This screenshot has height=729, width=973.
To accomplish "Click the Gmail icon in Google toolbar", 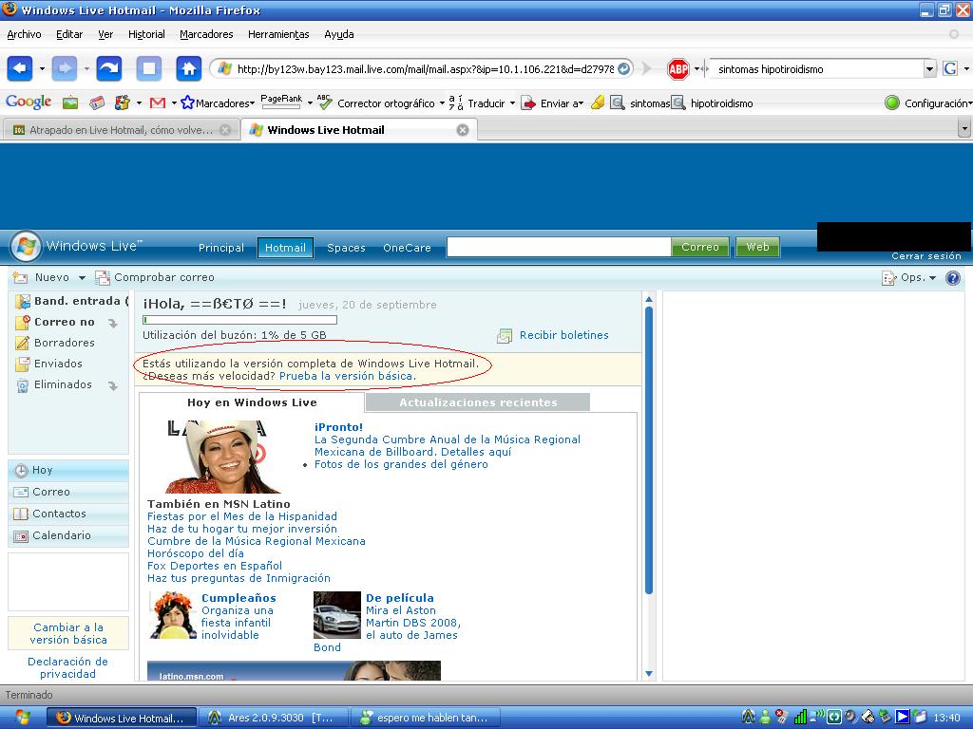I will pos(158,103).
